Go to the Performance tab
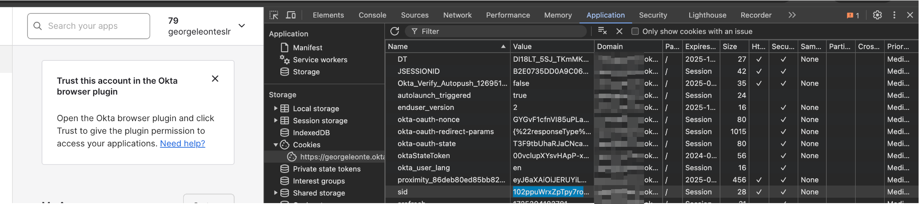 point(508,15)
